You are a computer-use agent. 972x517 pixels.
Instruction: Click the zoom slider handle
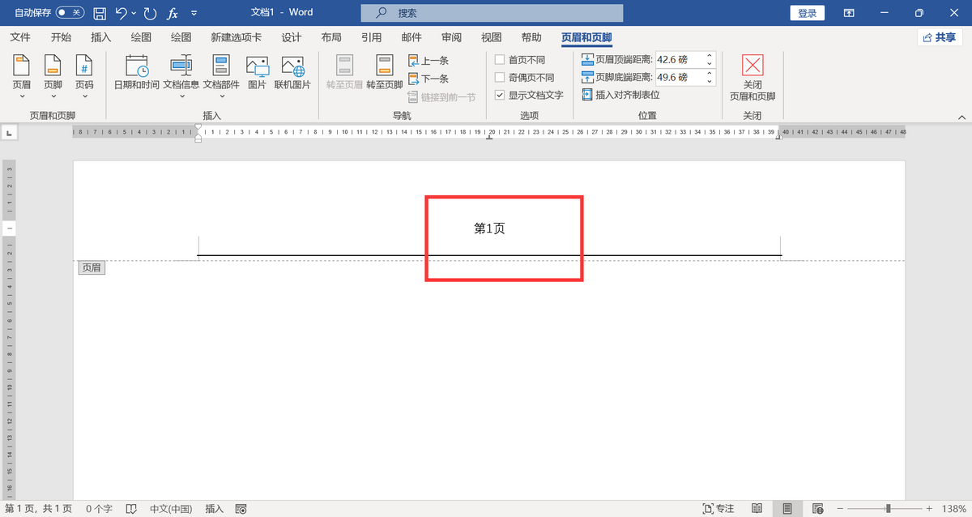[889, 509]
